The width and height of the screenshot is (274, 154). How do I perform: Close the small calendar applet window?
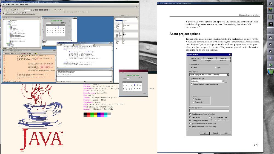147,71
